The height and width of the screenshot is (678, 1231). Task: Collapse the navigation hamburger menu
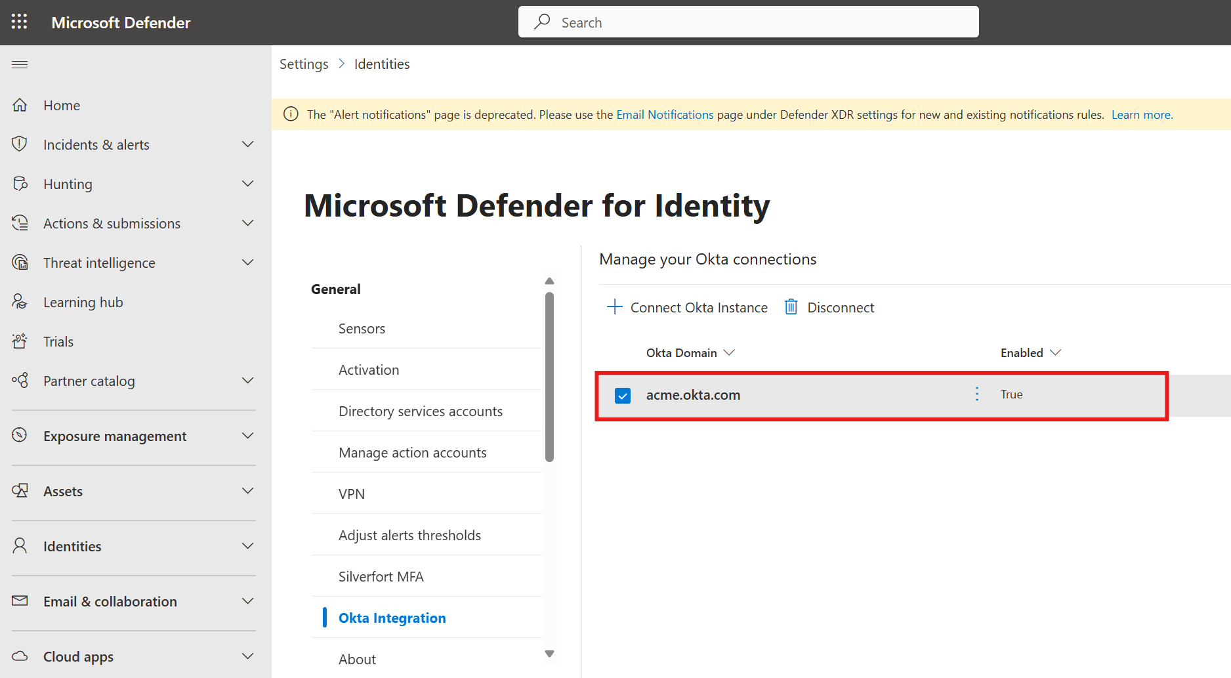tap(20, 64)
